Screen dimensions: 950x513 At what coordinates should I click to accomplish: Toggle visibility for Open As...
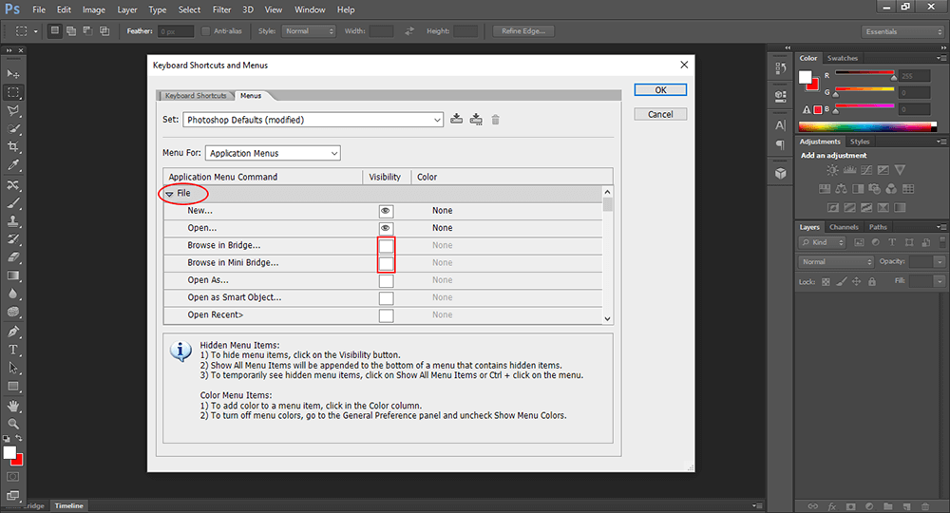pos(386,281)
